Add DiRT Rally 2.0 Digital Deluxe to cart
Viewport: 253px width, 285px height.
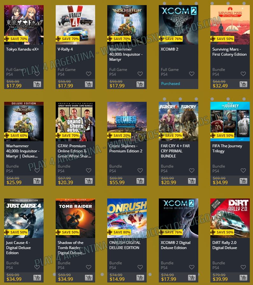point(243,278)
